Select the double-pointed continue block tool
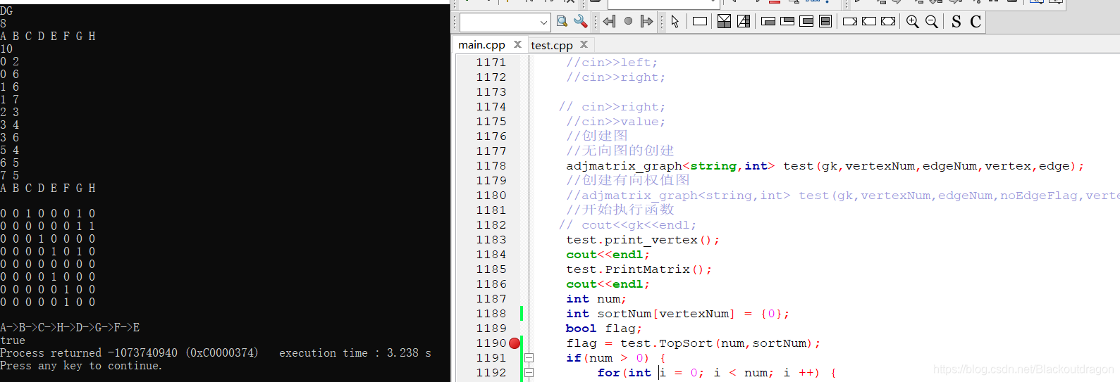This screenshot has height=382, width=1120. (x=888, y=22)
